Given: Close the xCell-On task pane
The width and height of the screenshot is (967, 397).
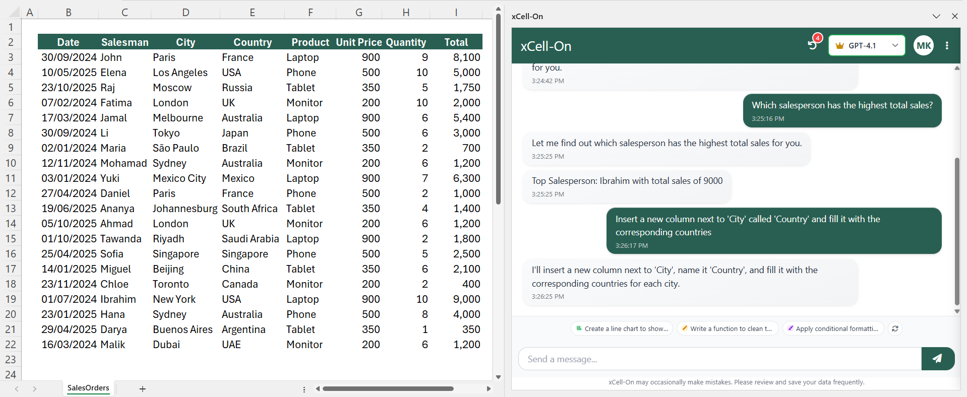Looking at the screenshot, I should pyautogui.click(x=955, y=16).
